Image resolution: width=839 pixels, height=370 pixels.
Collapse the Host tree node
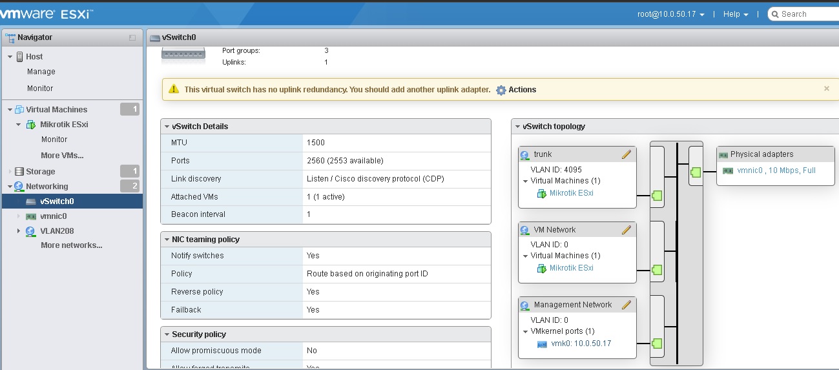pos(10,57)
